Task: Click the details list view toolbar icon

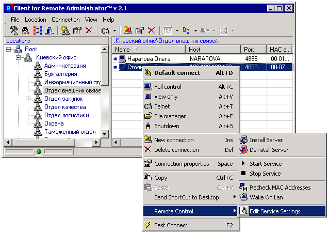Action: click(168, 30)
